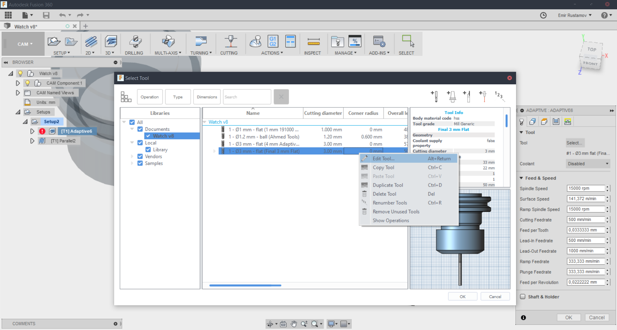Click the Turning operation icon
617x330 pixels.
pos(201,41)
